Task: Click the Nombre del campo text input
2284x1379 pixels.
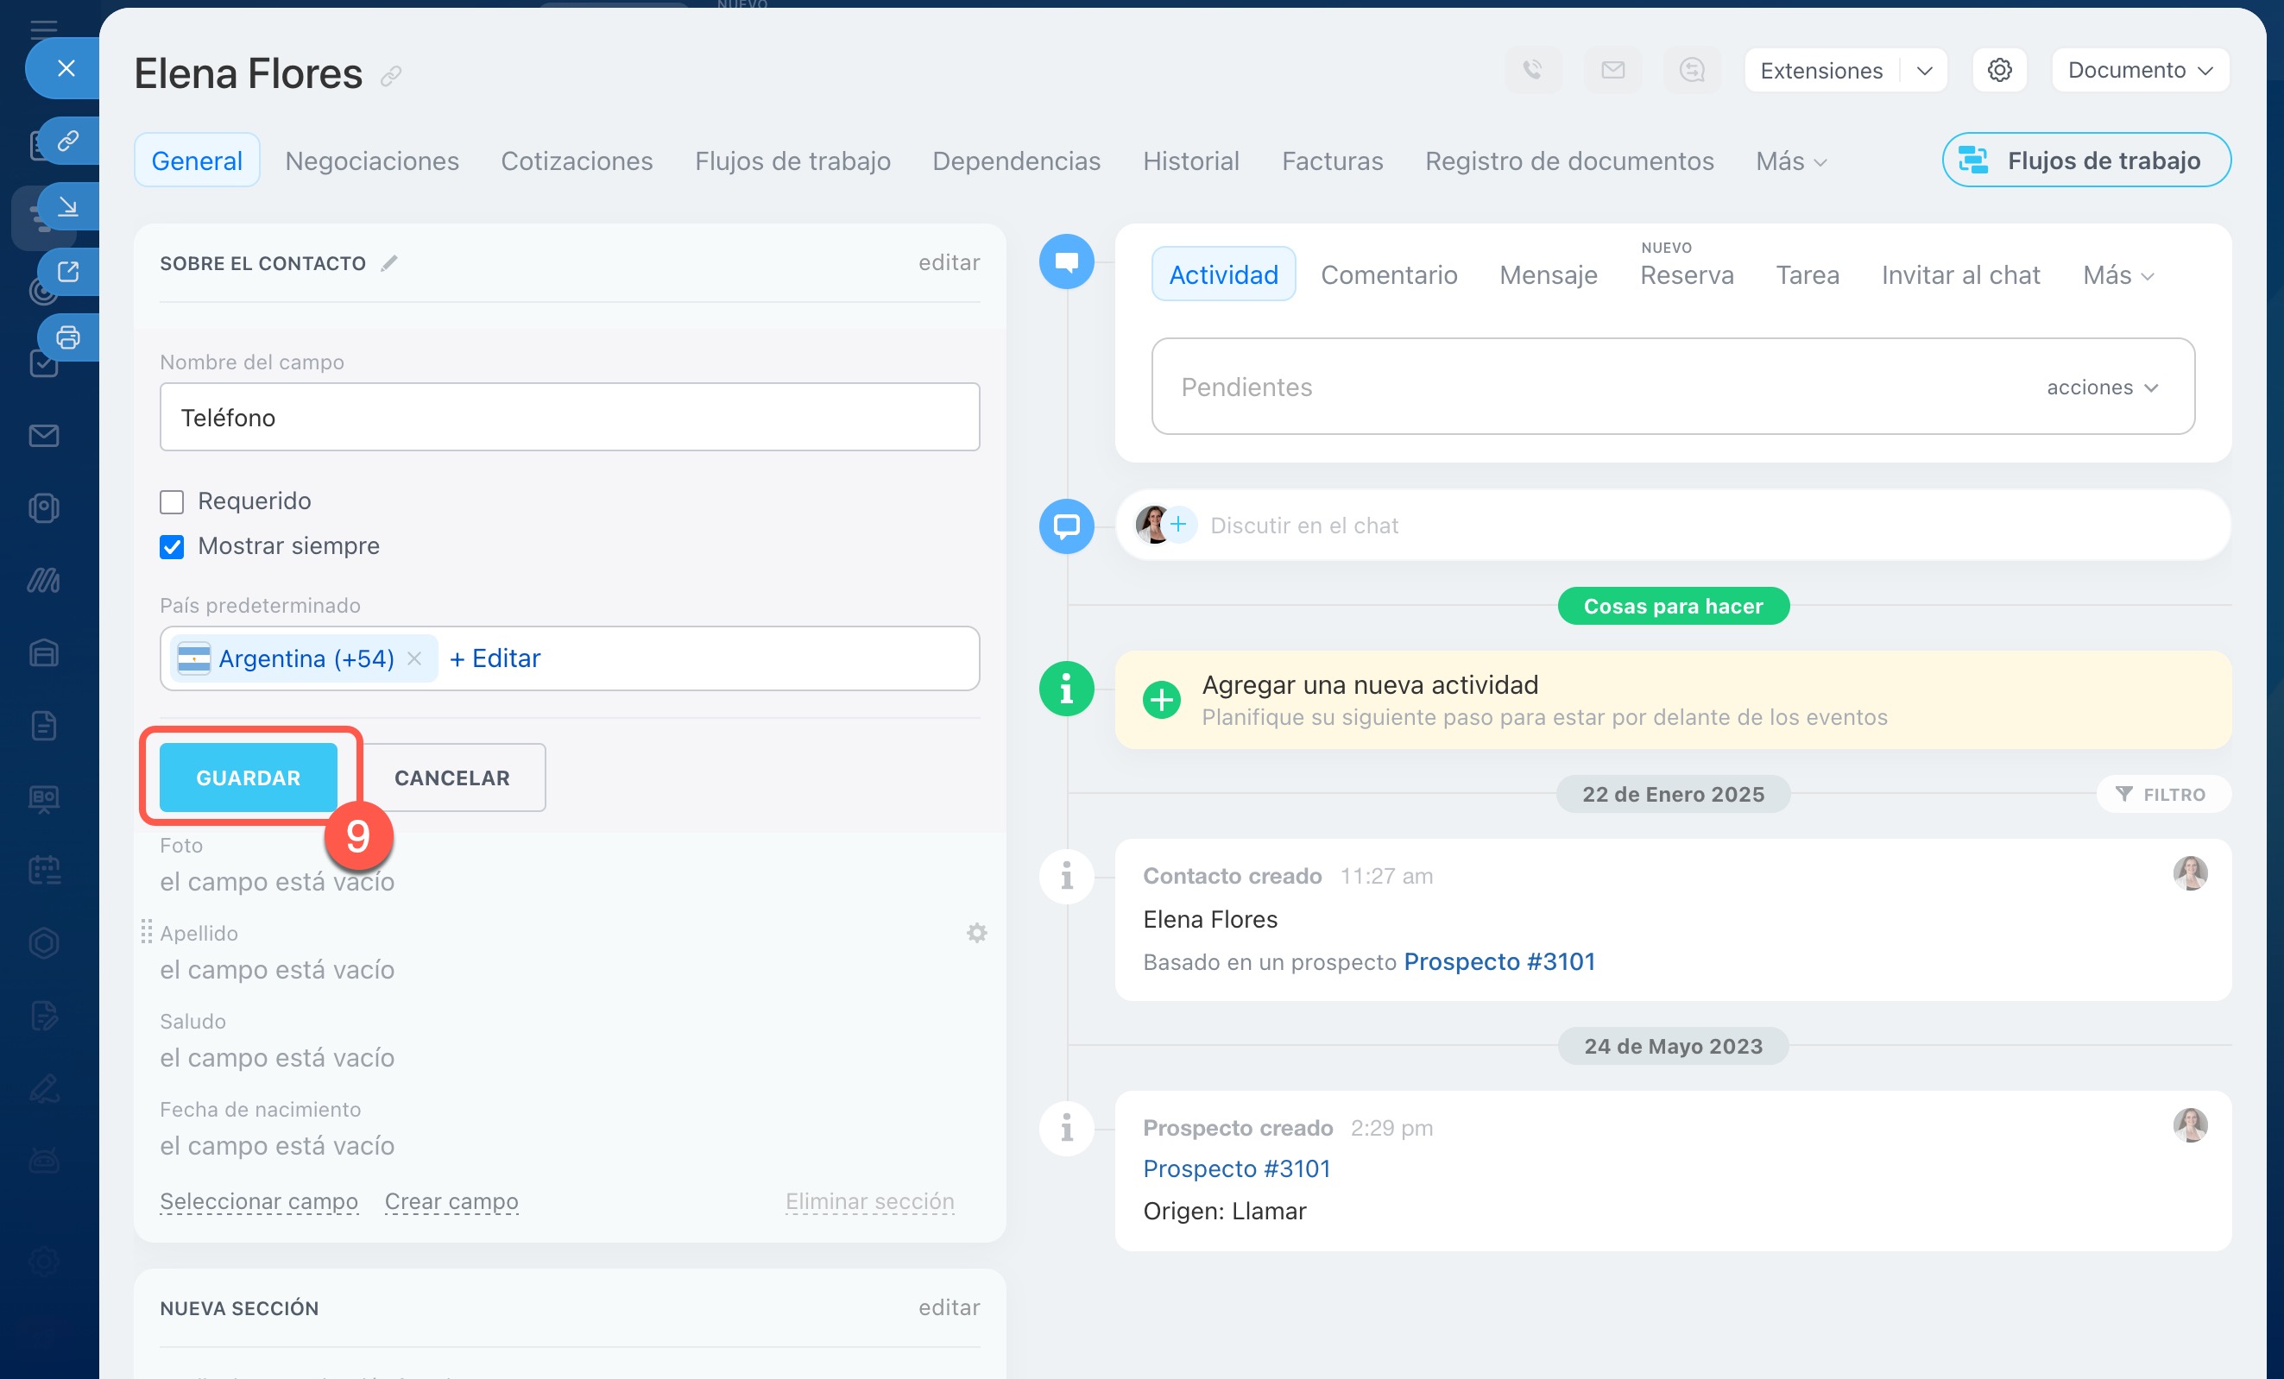Action: [569, 417]
